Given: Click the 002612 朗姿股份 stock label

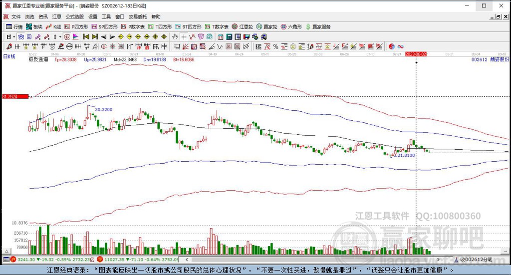Looking at the screenshot, I should [x=490, y=59].
